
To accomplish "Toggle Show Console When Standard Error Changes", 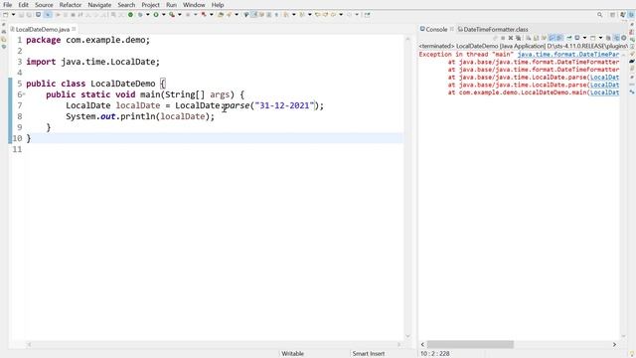I will 560,38.
